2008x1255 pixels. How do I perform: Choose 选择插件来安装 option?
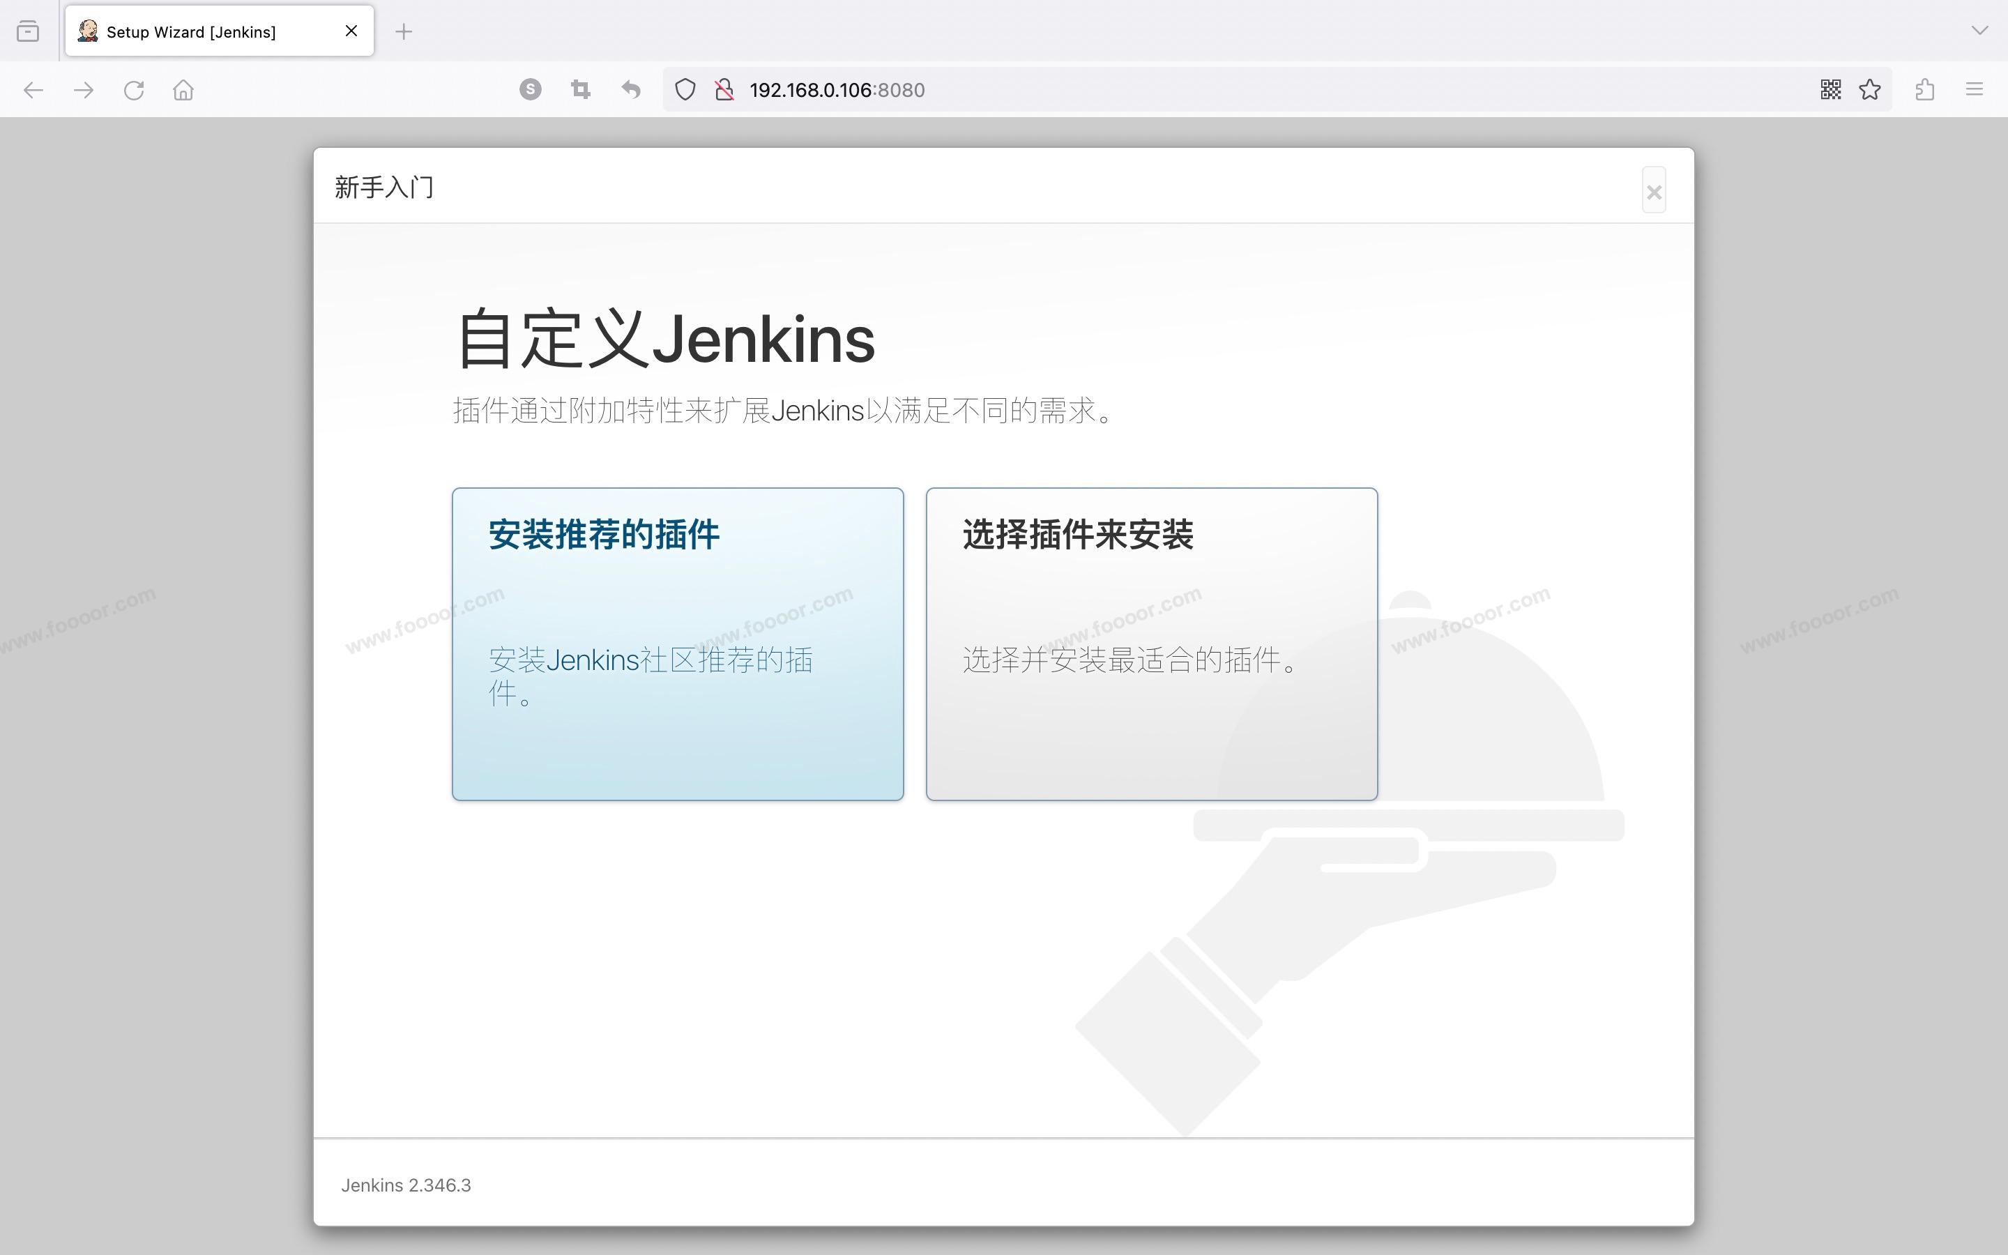pyautogui.click(x=1151, y=644)
